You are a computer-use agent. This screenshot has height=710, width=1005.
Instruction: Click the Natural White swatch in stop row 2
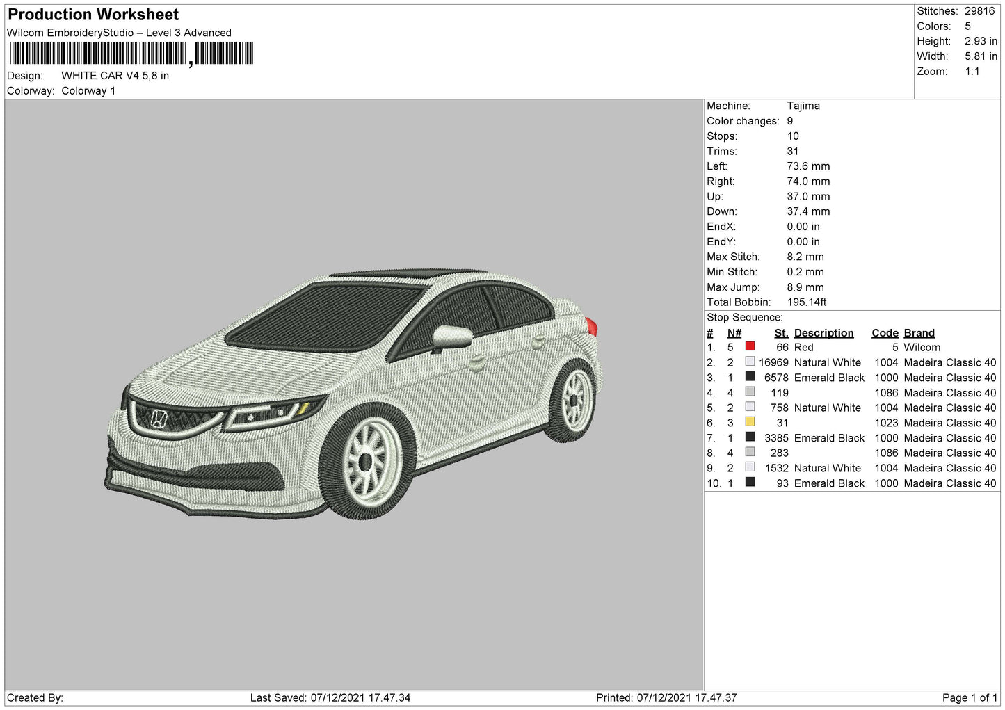point(750,362)
